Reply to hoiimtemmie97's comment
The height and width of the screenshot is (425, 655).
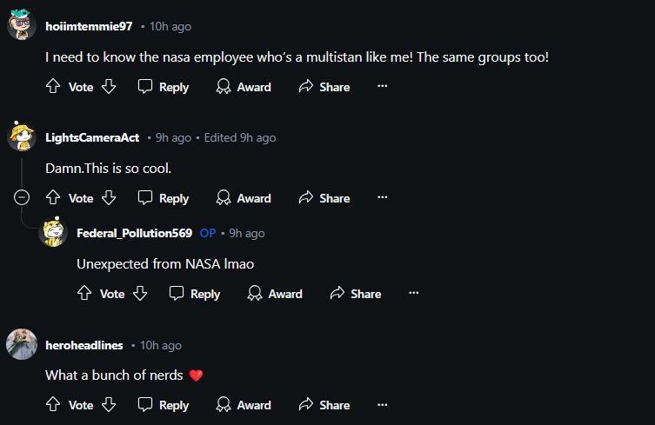point(164,87)
